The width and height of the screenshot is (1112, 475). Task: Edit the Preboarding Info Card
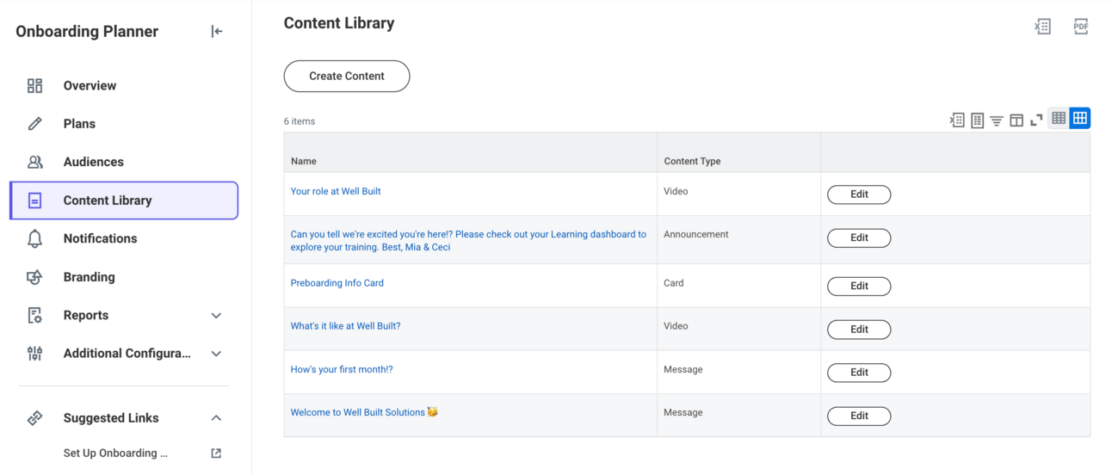pyautogui.click(x=859, y=286)
